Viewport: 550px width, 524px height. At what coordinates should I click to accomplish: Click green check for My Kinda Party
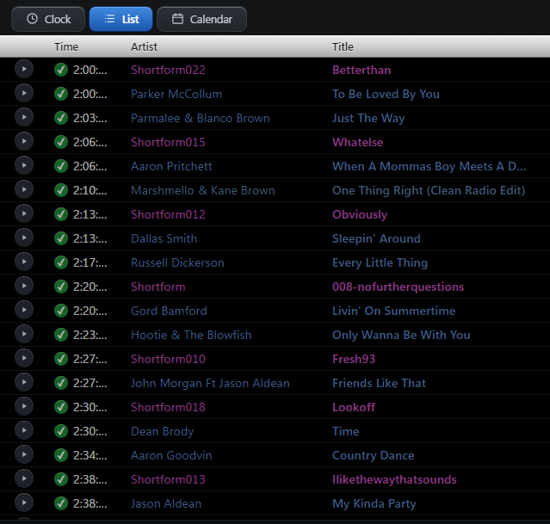(x=61, y=503)
